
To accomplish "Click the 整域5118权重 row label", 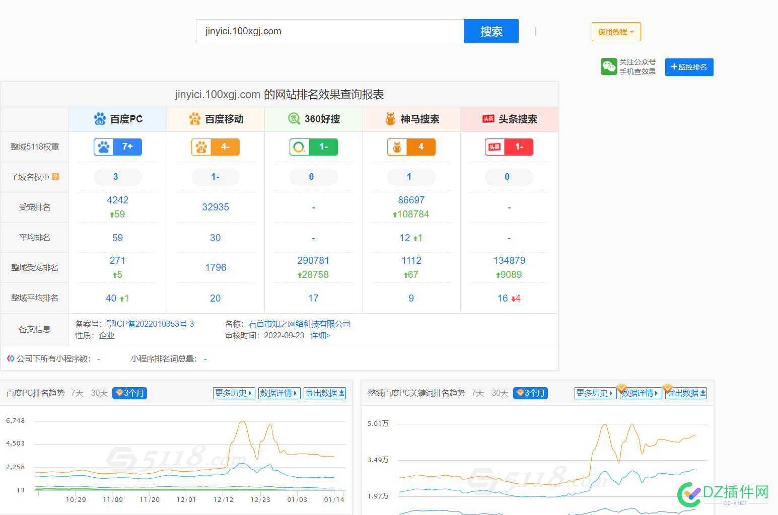I will pyautogui.click(x=35, y=146).
